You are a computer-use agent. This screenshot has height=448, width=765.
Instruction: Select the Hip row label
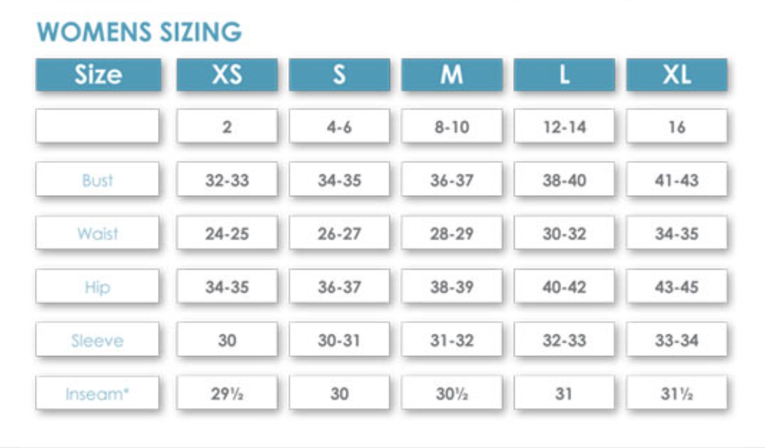(98, 287)
